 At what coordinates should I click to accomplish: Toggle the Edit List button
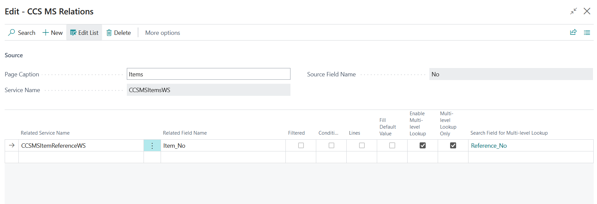pyautogui.click(x=84, y=32)
